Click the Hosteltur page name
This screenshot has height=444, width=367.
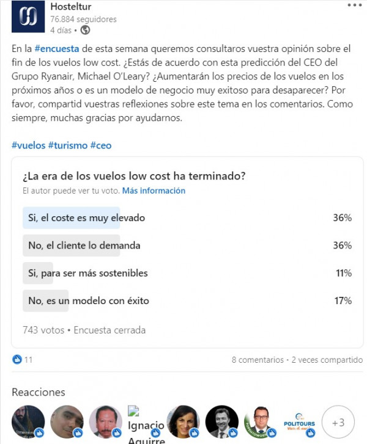point(71,7)
